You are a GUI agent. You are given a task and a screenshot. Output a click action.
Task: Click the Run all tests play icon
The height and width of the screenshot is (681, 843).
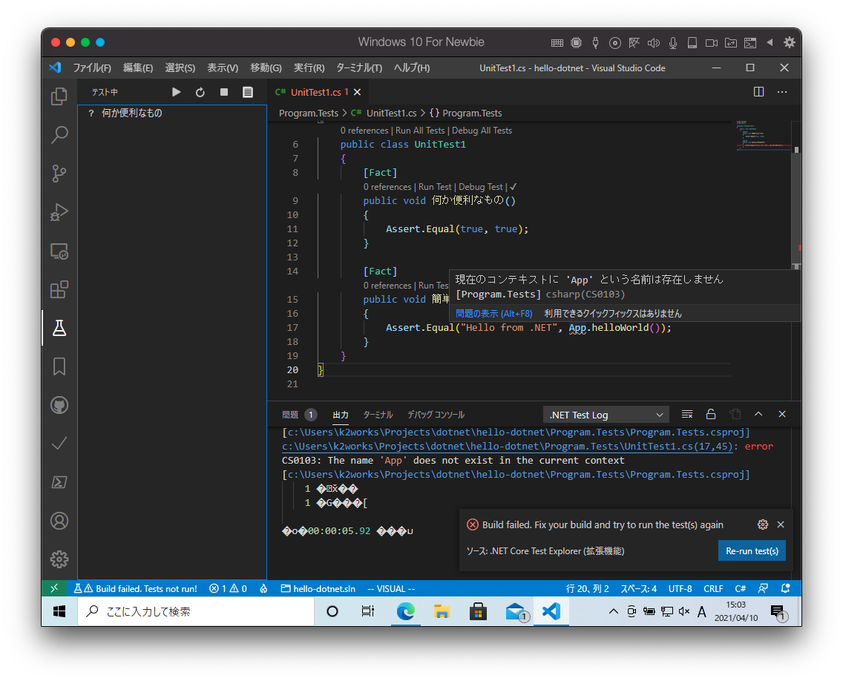(x=177, y=92)
